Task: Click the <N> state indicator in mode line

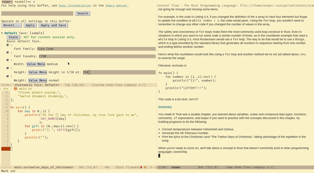Action: click(x=107, y=167)
